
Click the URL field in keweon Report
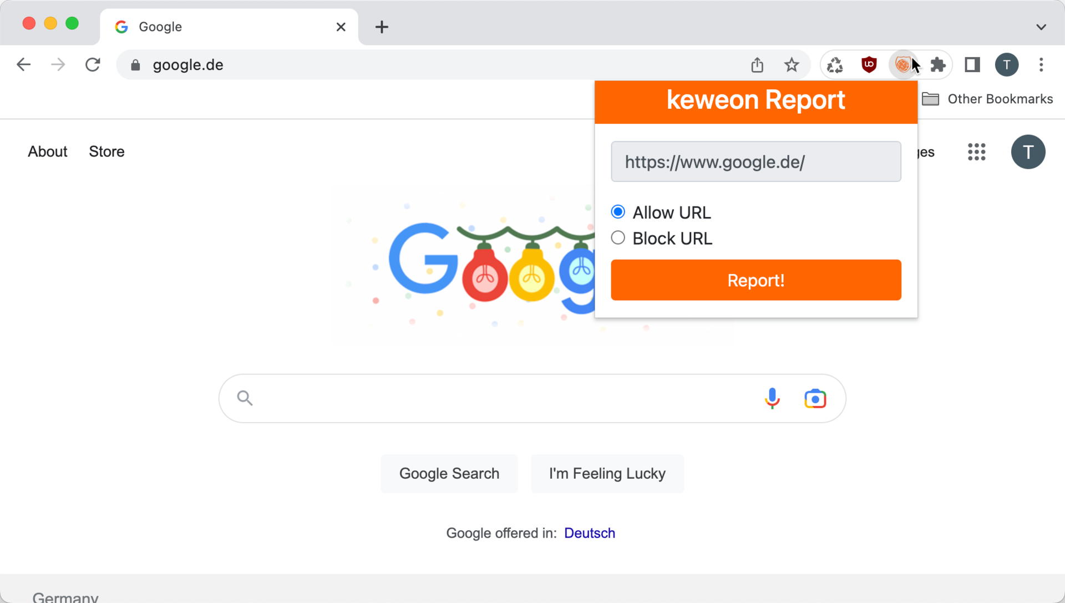coord(755,161)
